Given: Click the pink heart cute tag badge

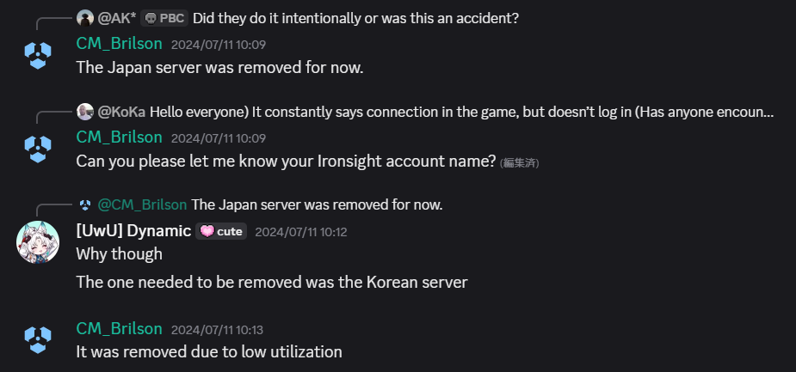Looking at the screenshot, I should pos(221,231).
